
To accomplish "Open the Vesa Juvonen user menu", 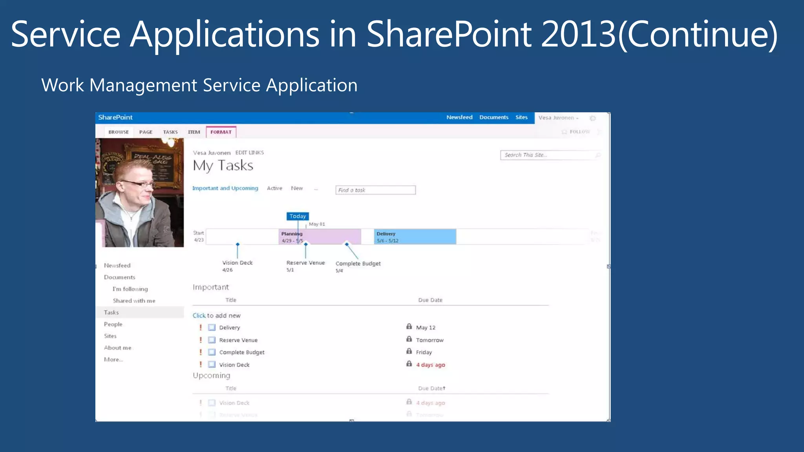I will (x=558, y=118).
